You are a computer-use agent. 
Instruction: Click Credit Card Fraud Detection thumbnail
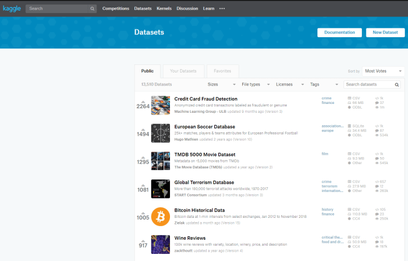(160, 105)
